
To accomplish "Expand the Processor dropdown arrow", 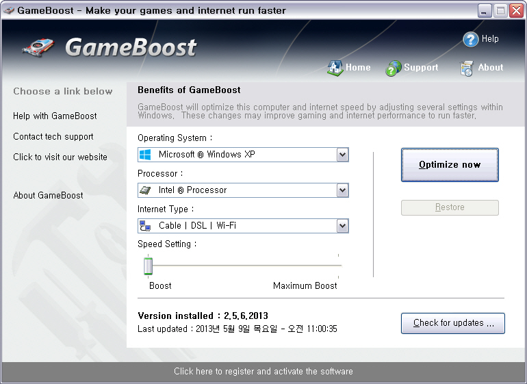I will pyautogui.click(x=342, y=190).
